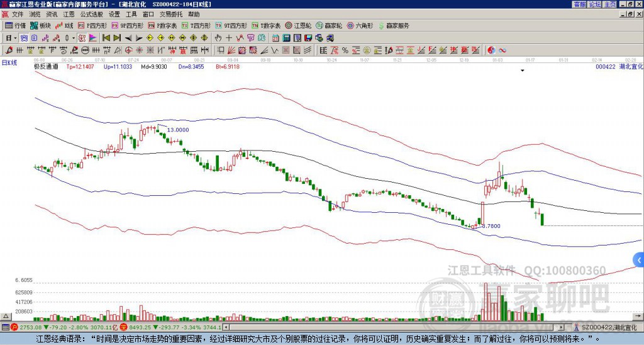The height and width of the screenshot is (345, 644).
Task: Click the 论坛 forum link
Action: pyautogui.click(x=594, y=4)
